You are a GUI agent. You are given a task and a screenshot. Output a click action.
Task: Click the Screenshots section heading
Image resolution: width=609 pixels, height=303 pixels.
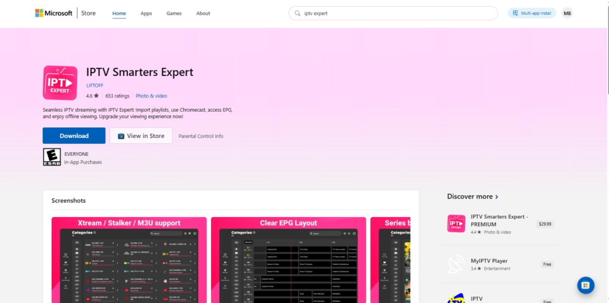[x=68, y=201]
